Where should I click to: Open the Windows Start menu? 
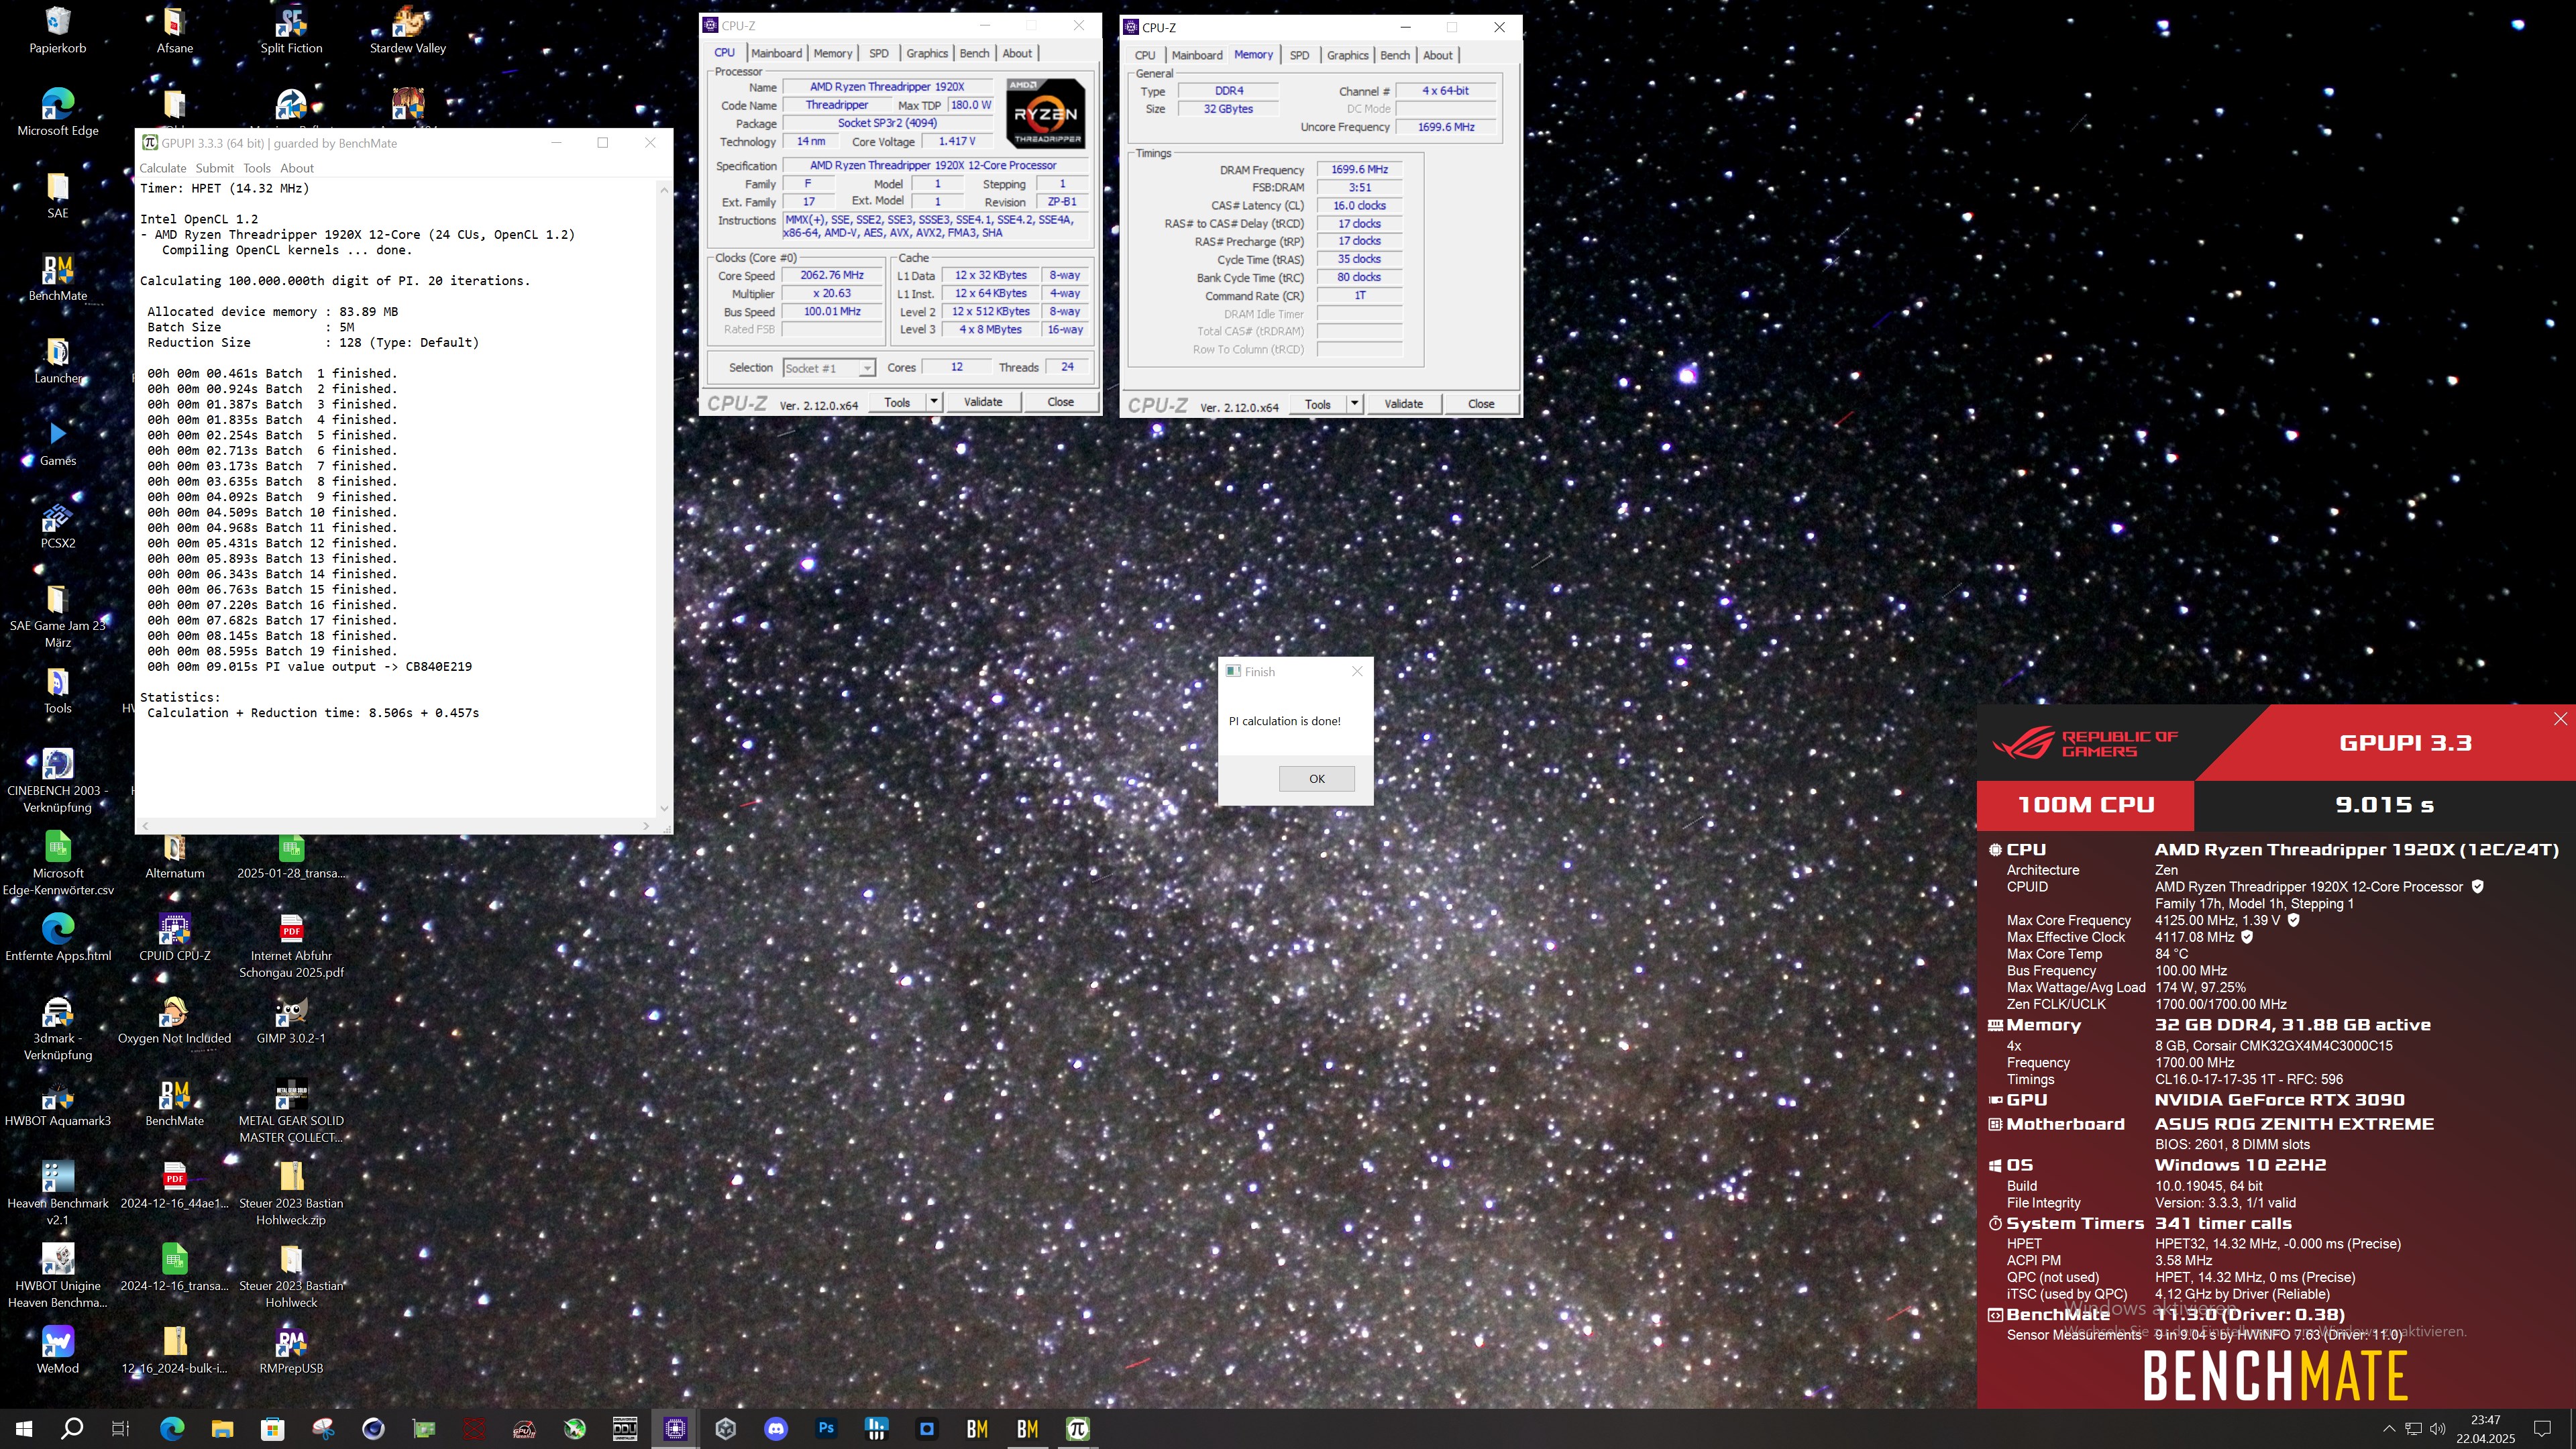[x=24, y=1429]
